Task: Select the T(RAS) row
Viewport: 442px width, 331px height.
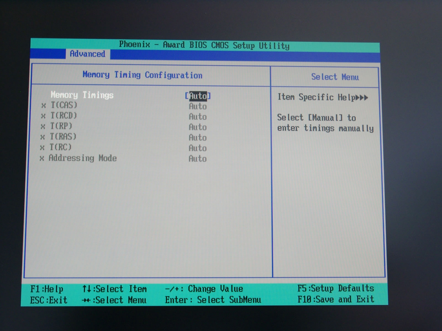Action: pyautogui.click(x=124, y=137)
